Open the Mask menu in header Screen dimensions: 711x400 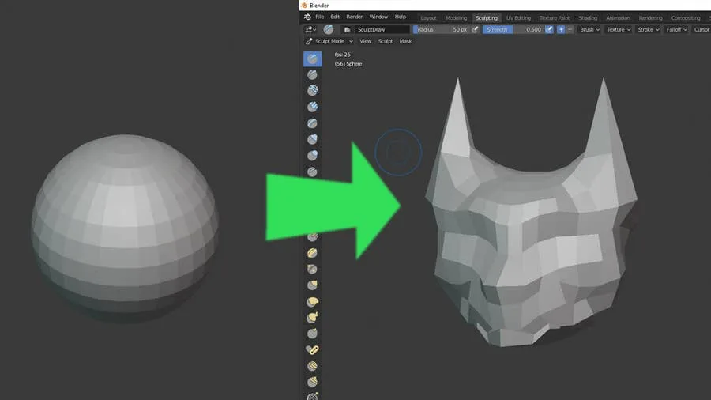pyautogui.click(x=405, y=41)
